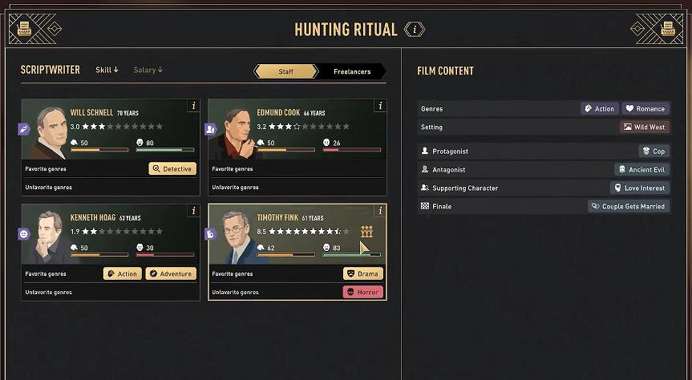Click purple badge beside Will Schnell's card

[x=24, y=128]
